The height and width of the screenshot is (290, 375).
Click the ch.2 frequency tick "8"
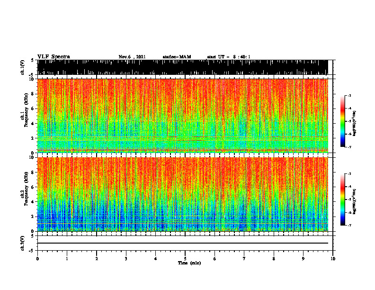33,172
